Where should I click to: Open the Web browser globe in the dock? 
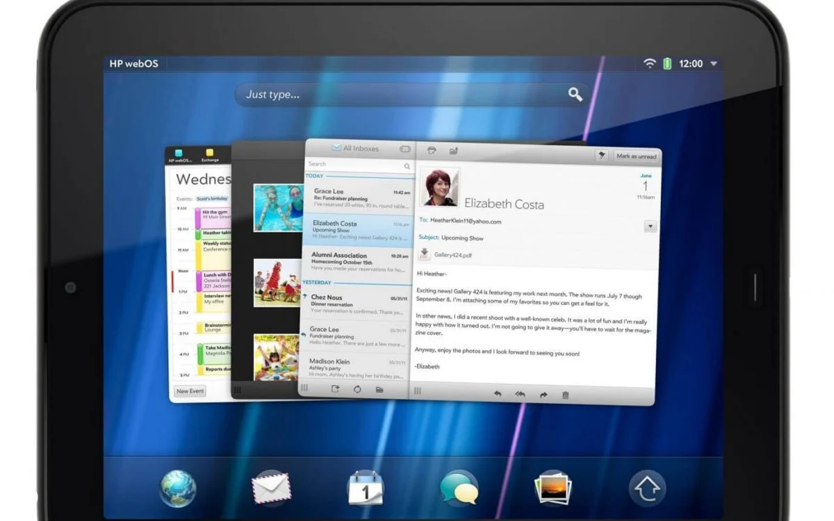[178, 488]
